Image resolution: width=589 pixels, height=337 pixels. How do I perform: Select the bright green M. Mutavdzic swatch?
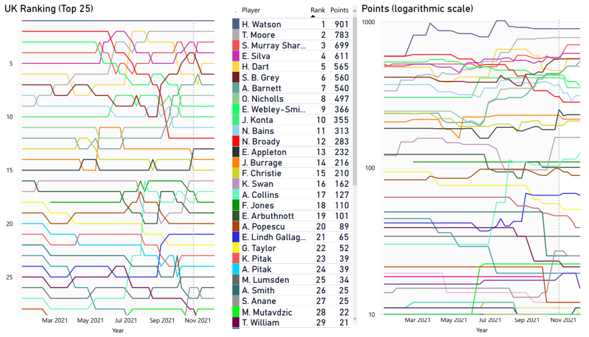click(236, 312)
